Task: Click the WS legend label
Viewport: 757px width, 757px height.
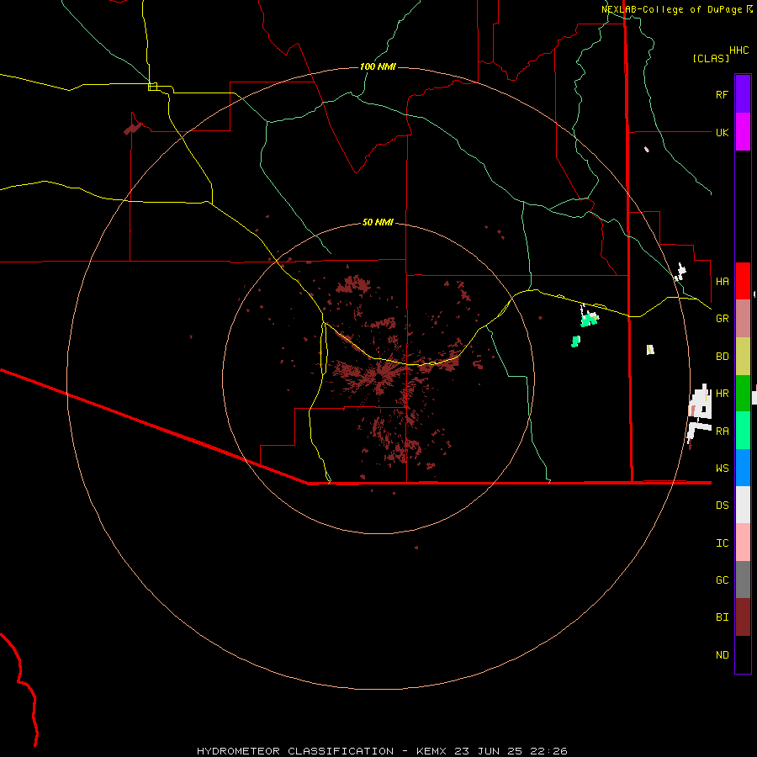Action: click(x=722, y=468)
